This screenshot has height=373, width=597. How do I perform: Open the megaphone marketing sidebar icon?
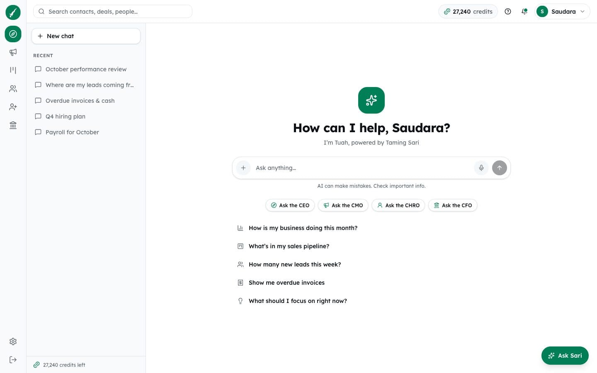(x=13, y=52)
